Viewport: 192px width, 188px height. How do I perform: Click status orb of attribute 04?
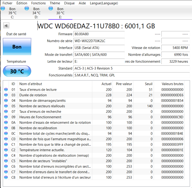(6, 101)
